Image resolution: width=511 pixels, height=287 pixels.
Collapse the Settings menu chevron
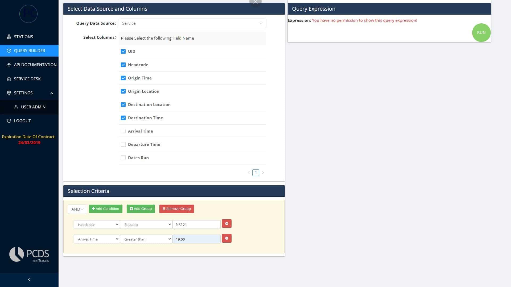point(52,93)
